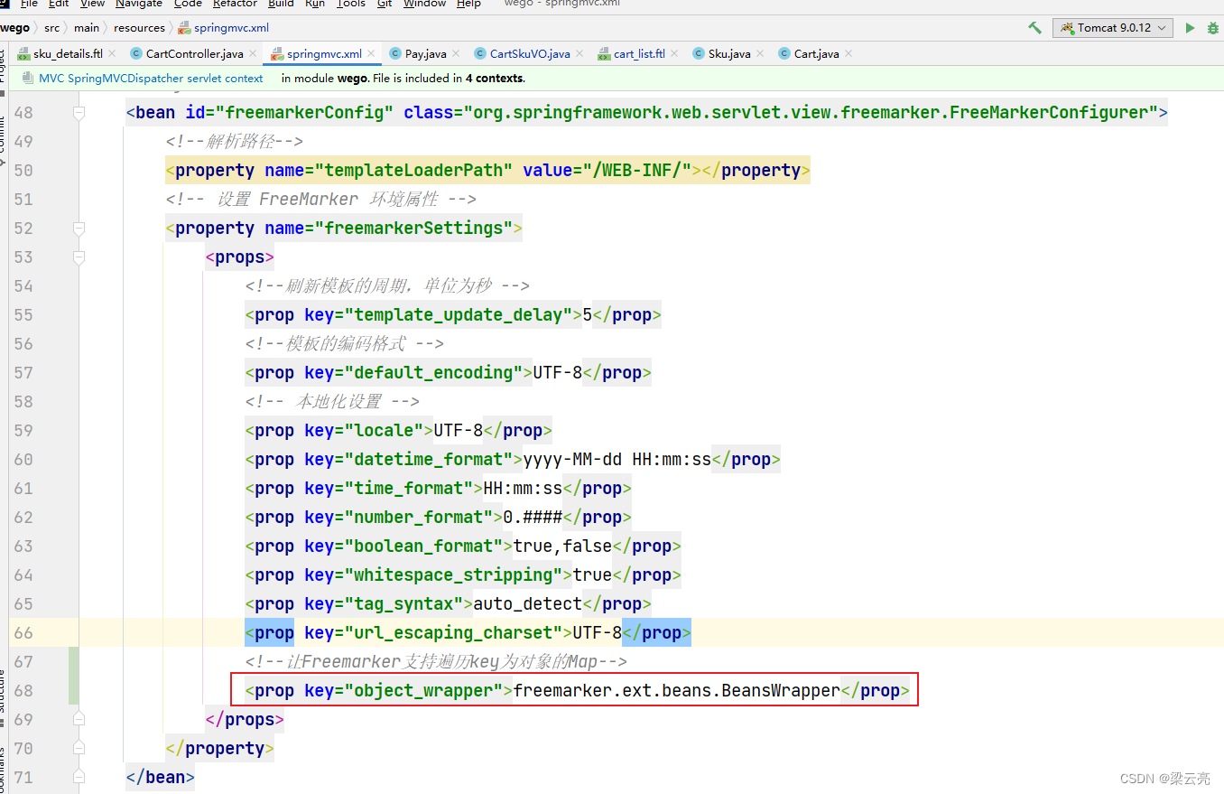The width and height of the screenshot is (1224, 794).
Task: Open the MVC SpringMVCDispatcher servlet context link
Action: 151,79
